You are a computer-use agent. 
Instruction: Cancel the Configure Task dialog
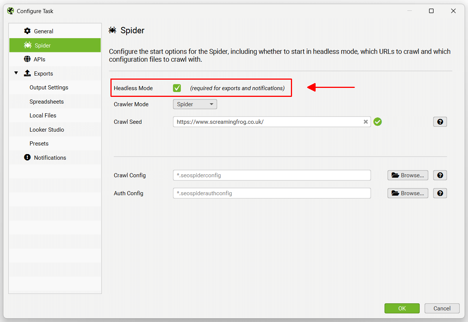[442, 308]
